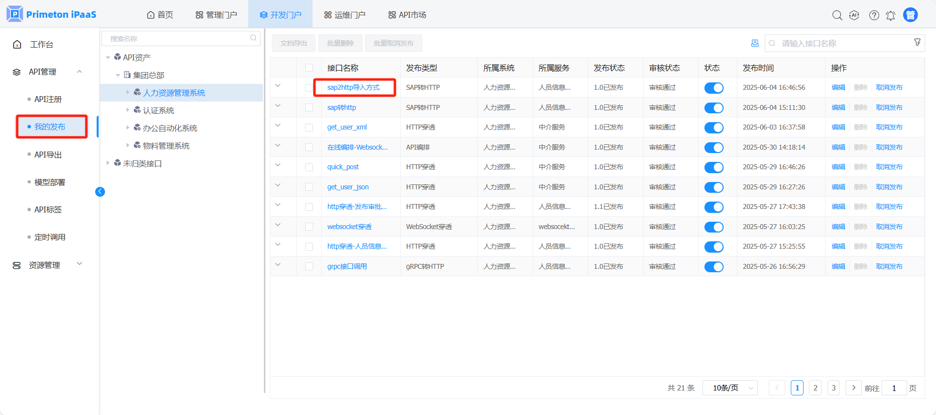Open the notifications bell
The width and height of the screenshot is (936, 415).
click(890, 16)
